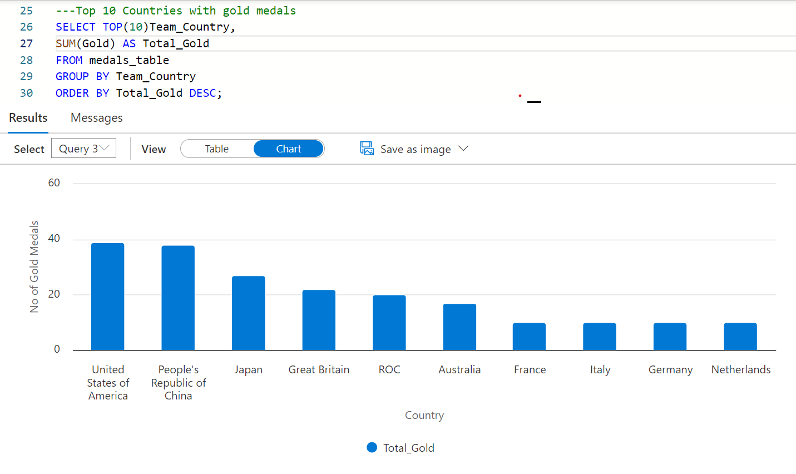Switch to the Messages tab
Viewport: 796px width, 474px height.
(x=97, y=118)
